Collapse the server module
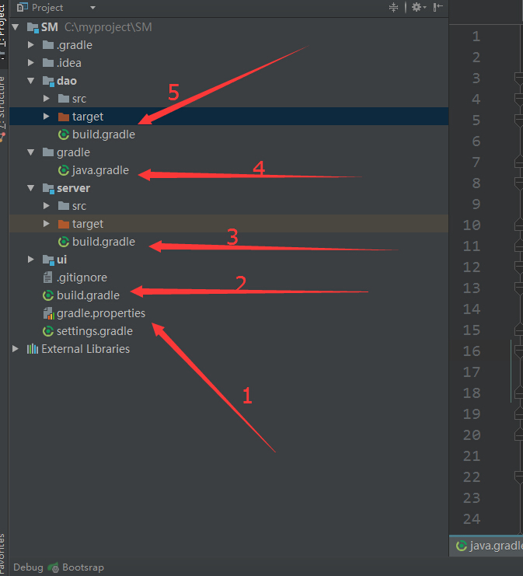Screen dimensions: 523x576 tap(31, 188)
